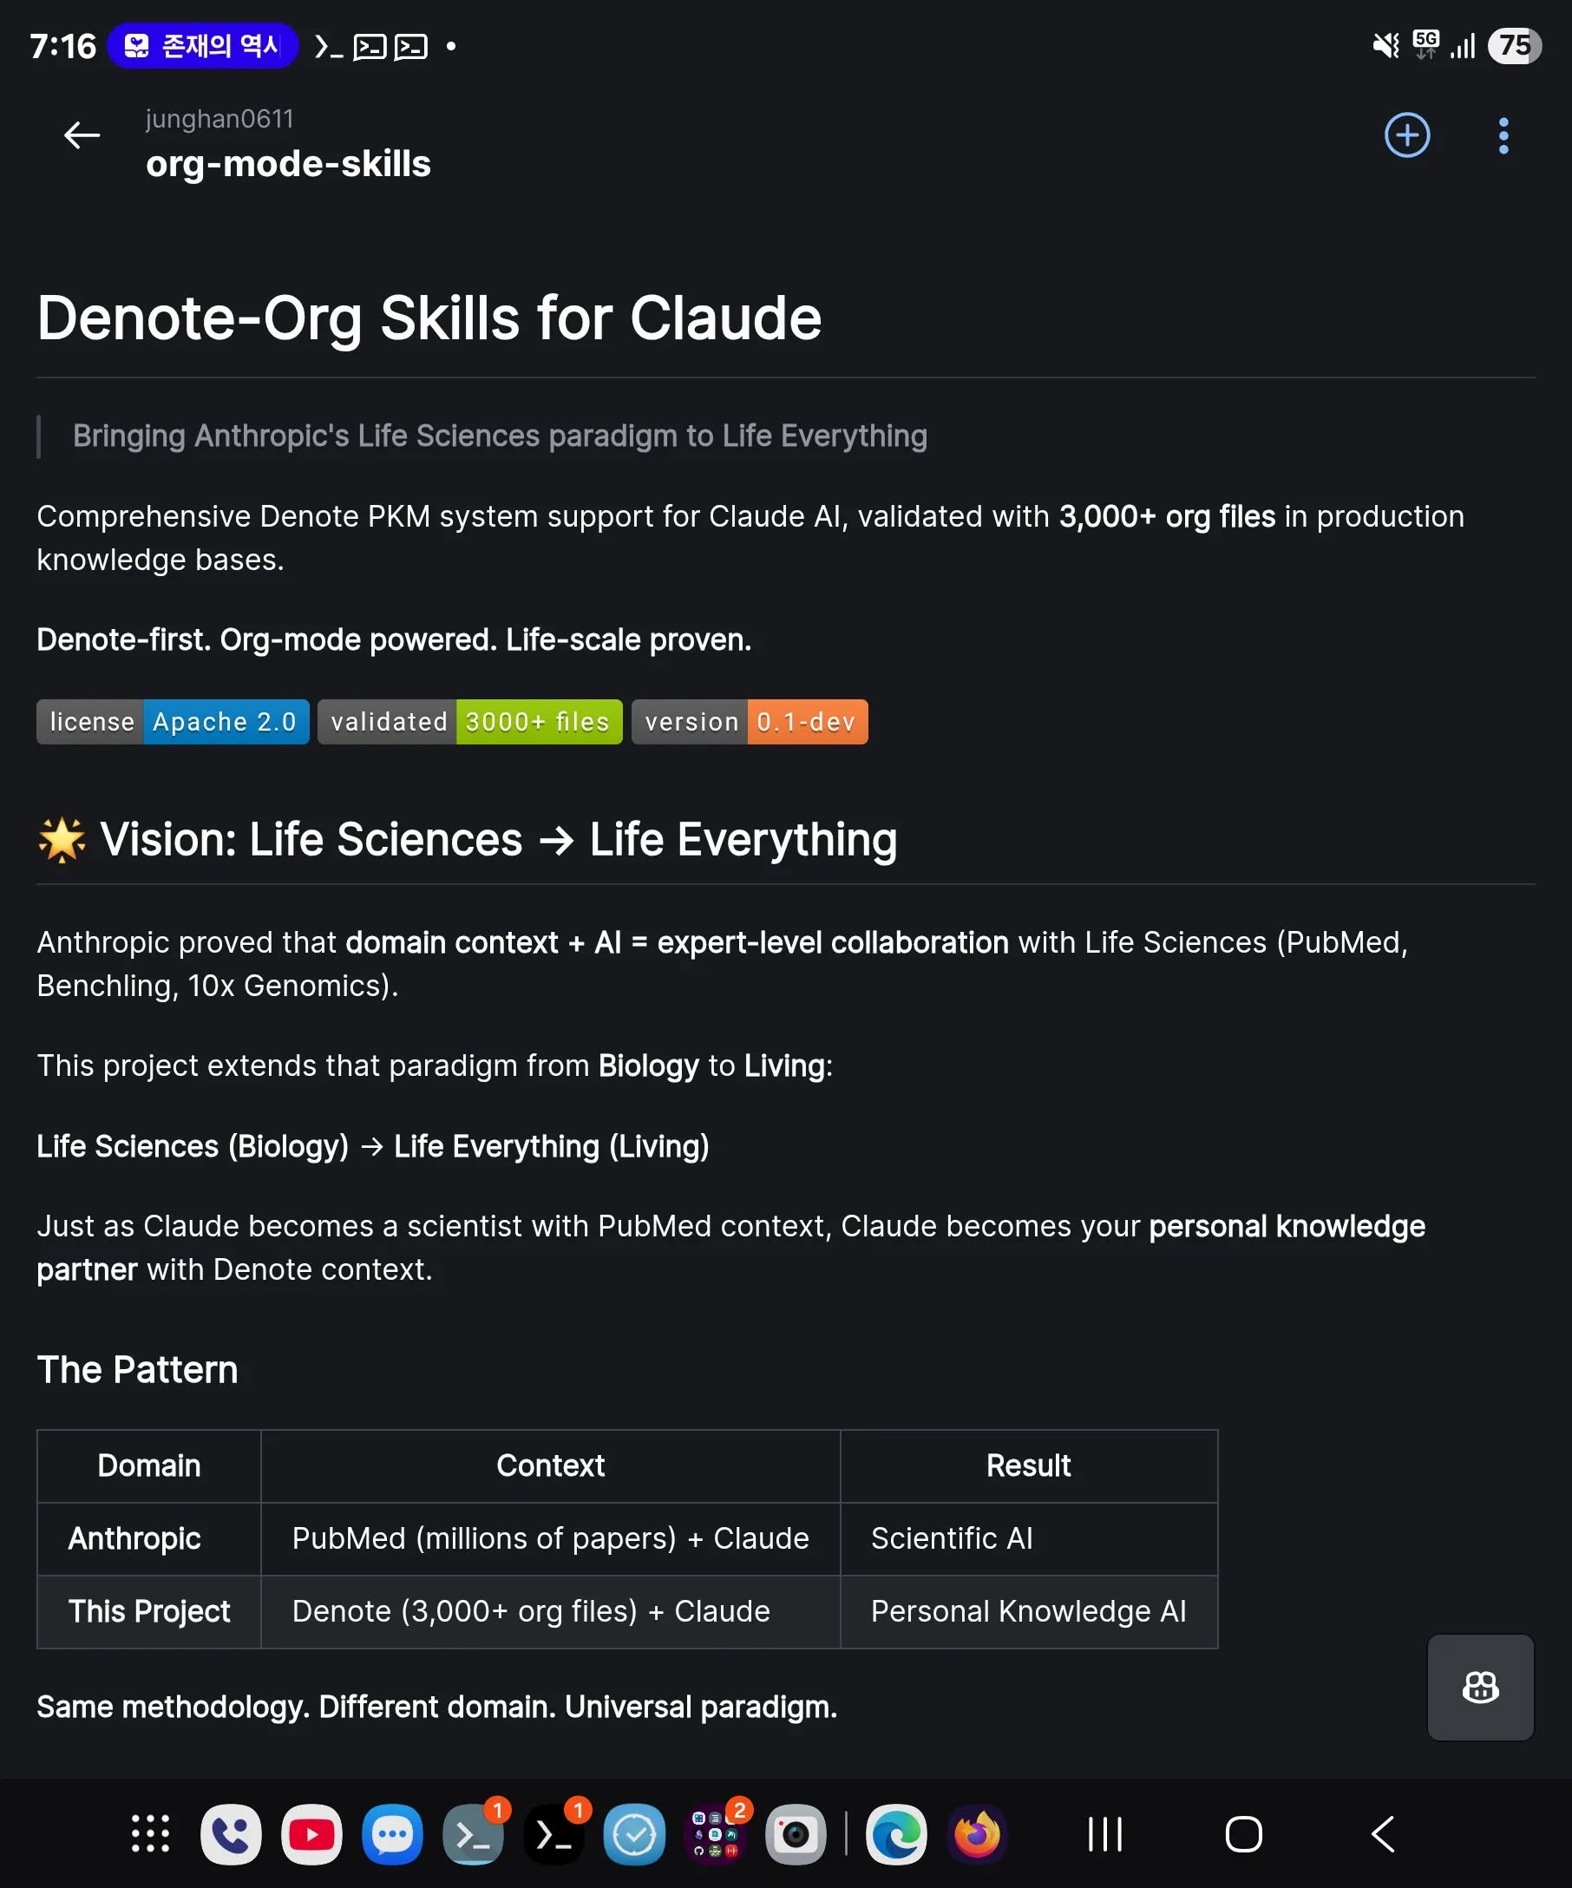This screenshot has width=1572, height=1888.
Task: Tap the license Apache 2.0 badge
Action: (173, 722)
